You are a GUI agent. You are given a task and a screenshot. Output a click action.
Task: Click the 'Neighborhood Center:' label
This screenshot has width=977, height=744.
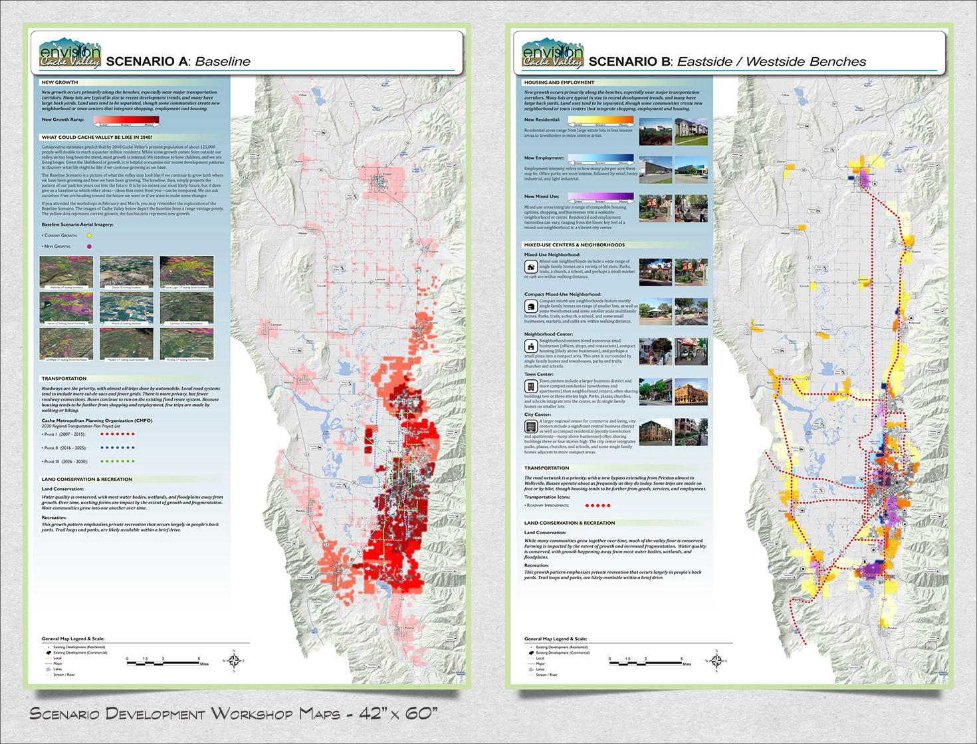tap(548, 334)
